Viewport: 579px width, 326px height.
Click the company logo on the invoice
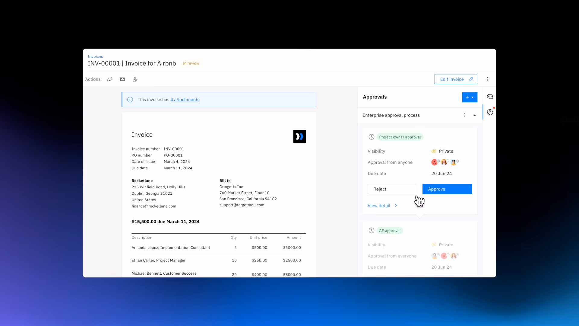299,136
